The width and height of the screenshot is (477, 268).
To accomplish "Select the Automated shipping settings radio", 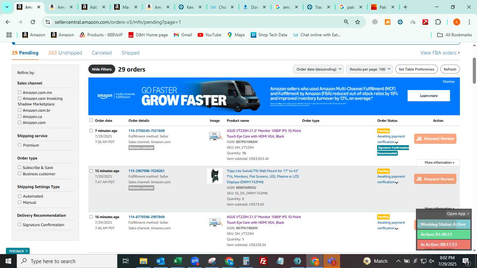I will point(20,196).
